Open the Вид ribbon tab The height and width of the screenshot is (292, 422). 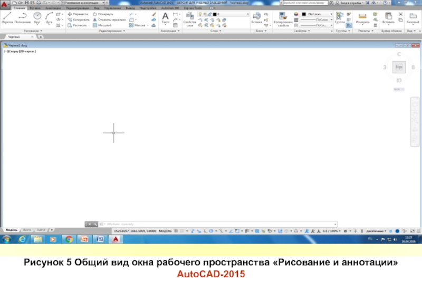click(97, 8)
